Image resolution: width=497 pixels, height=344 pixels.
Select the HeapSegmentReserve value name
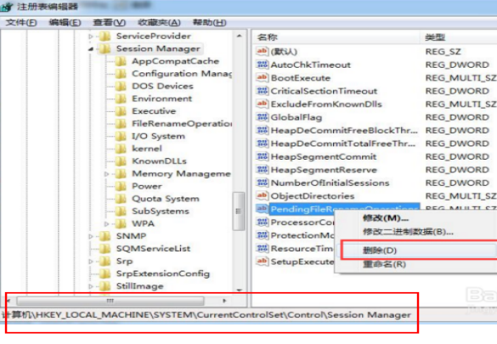pyautogui.click(x=324, y=170)
